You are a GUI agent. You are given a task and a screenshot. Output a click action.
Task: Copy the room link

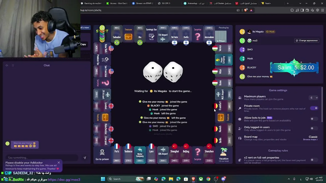click(x=83, y=44)
